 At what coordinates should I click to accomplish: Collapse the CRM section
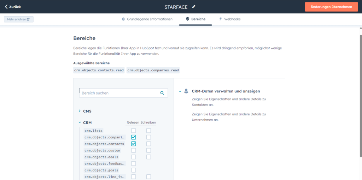(80, 123)
